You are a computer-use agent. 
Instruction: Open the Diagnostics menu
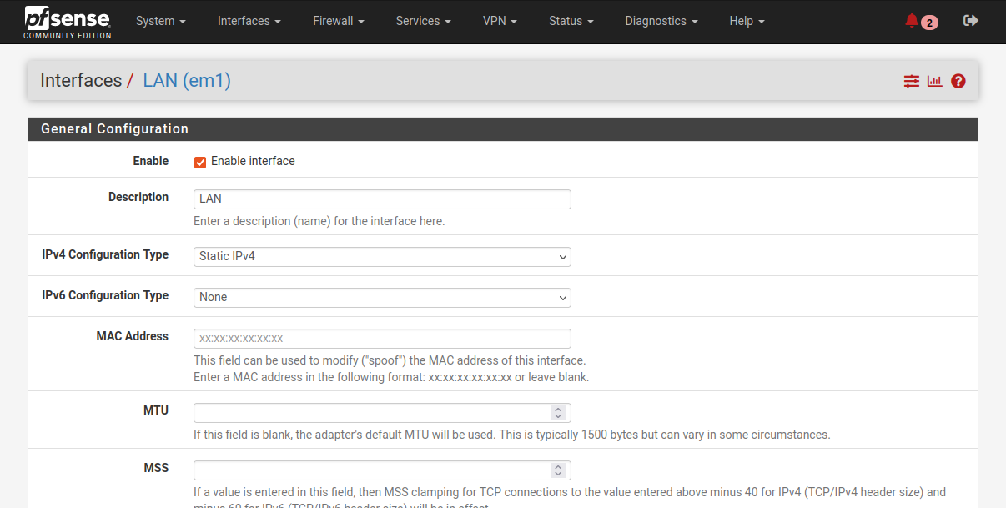pos(661,21)
